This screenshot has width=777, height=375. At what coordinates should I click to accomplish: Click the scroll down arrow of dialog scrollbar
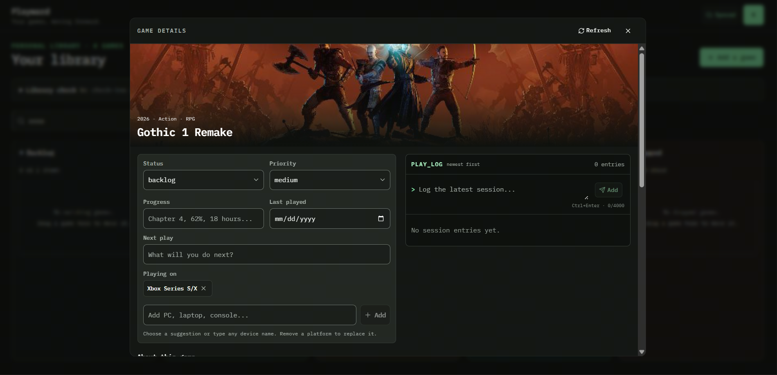pos(642,352)
